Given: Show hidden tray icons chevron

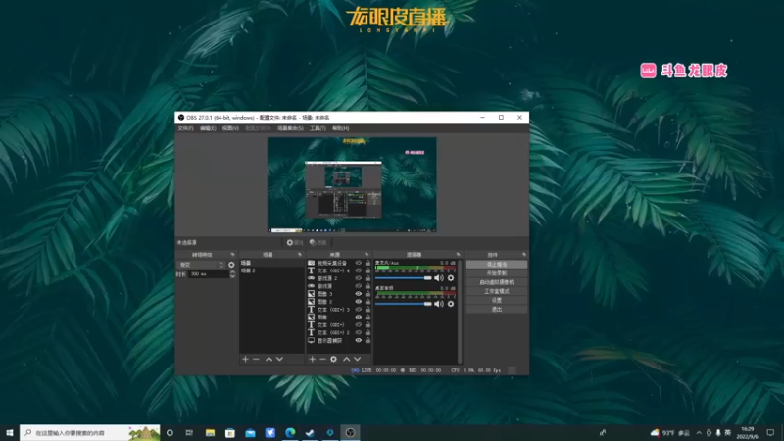Looking at the screenshot, I should [x=699, y=432].
